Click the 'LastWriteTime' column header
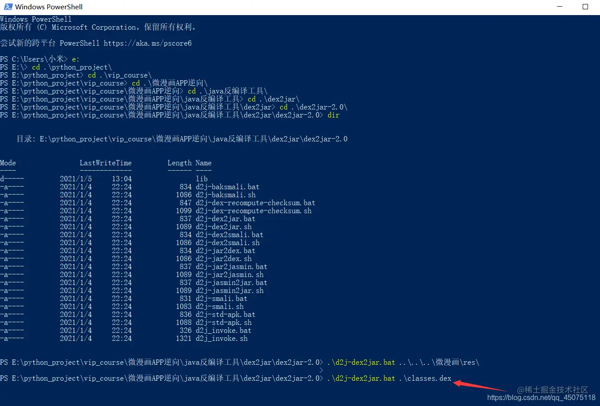This screenshot has width=600, height=406. point(106,163)
